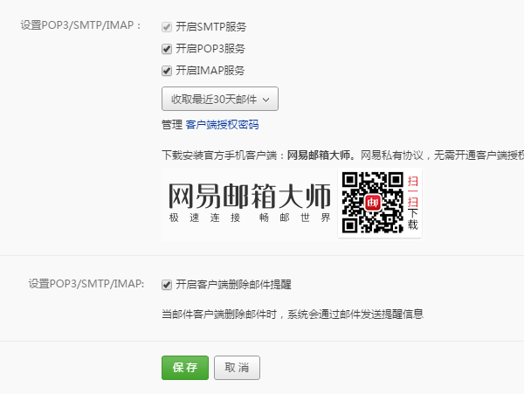The image size is (524, 394).
Task: Toggle the 开启SMTP服务 checkbox
Action: (x=167, y=27)
